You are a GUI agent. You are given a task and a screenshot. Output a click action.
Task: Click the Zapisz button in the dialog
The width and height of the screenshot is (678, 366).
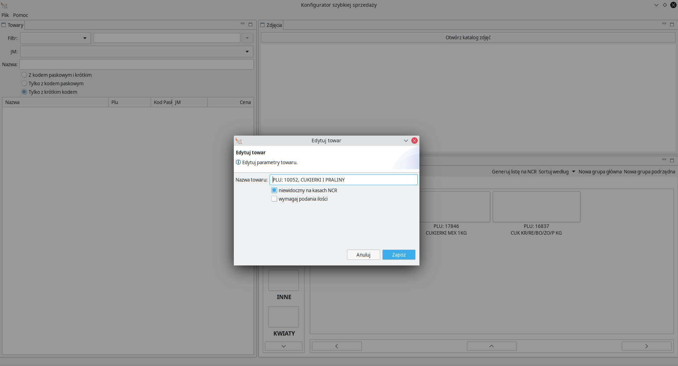(399, 255)
